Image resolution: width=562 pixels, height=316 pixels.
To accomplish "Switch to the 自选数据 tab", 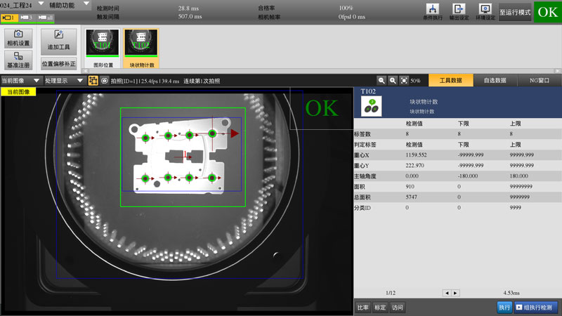I will (x=495, y=81).
